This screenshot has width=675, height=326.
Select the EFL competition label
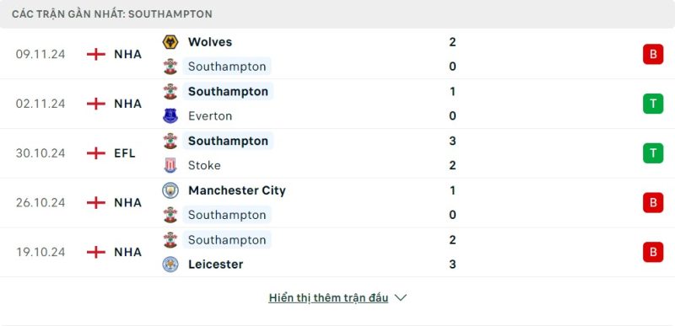click(x=125, y=153)
